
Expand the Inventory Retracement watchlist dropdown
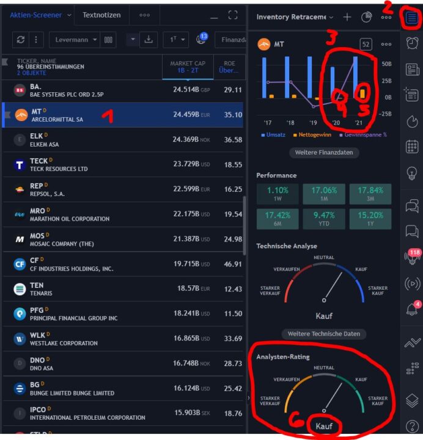(331, 17)
